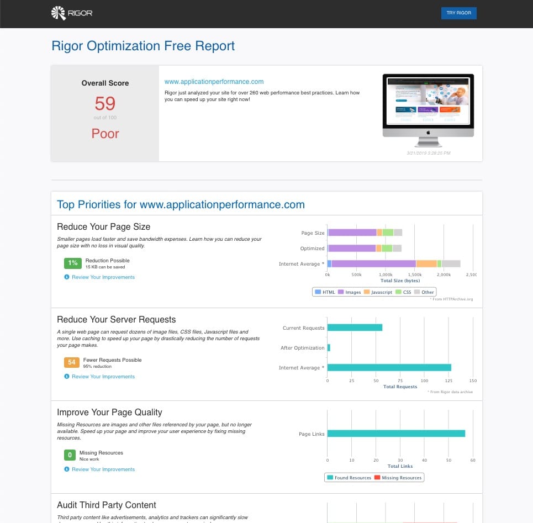Click the From Rigor data archive footnote
The width and height of the screenshot is (533, 523).
click(x=450, y=392)
